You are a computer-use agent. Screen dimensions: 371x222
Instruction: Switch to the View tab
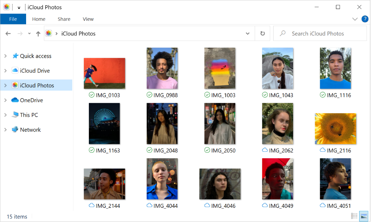[x=88, y=19]
